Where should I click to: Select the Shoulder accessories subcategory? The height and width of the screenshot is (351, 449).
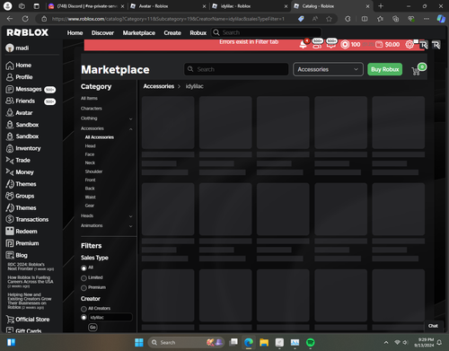tap(93, 171)
